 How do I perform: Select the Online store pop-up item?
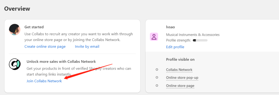click(182, 78)
